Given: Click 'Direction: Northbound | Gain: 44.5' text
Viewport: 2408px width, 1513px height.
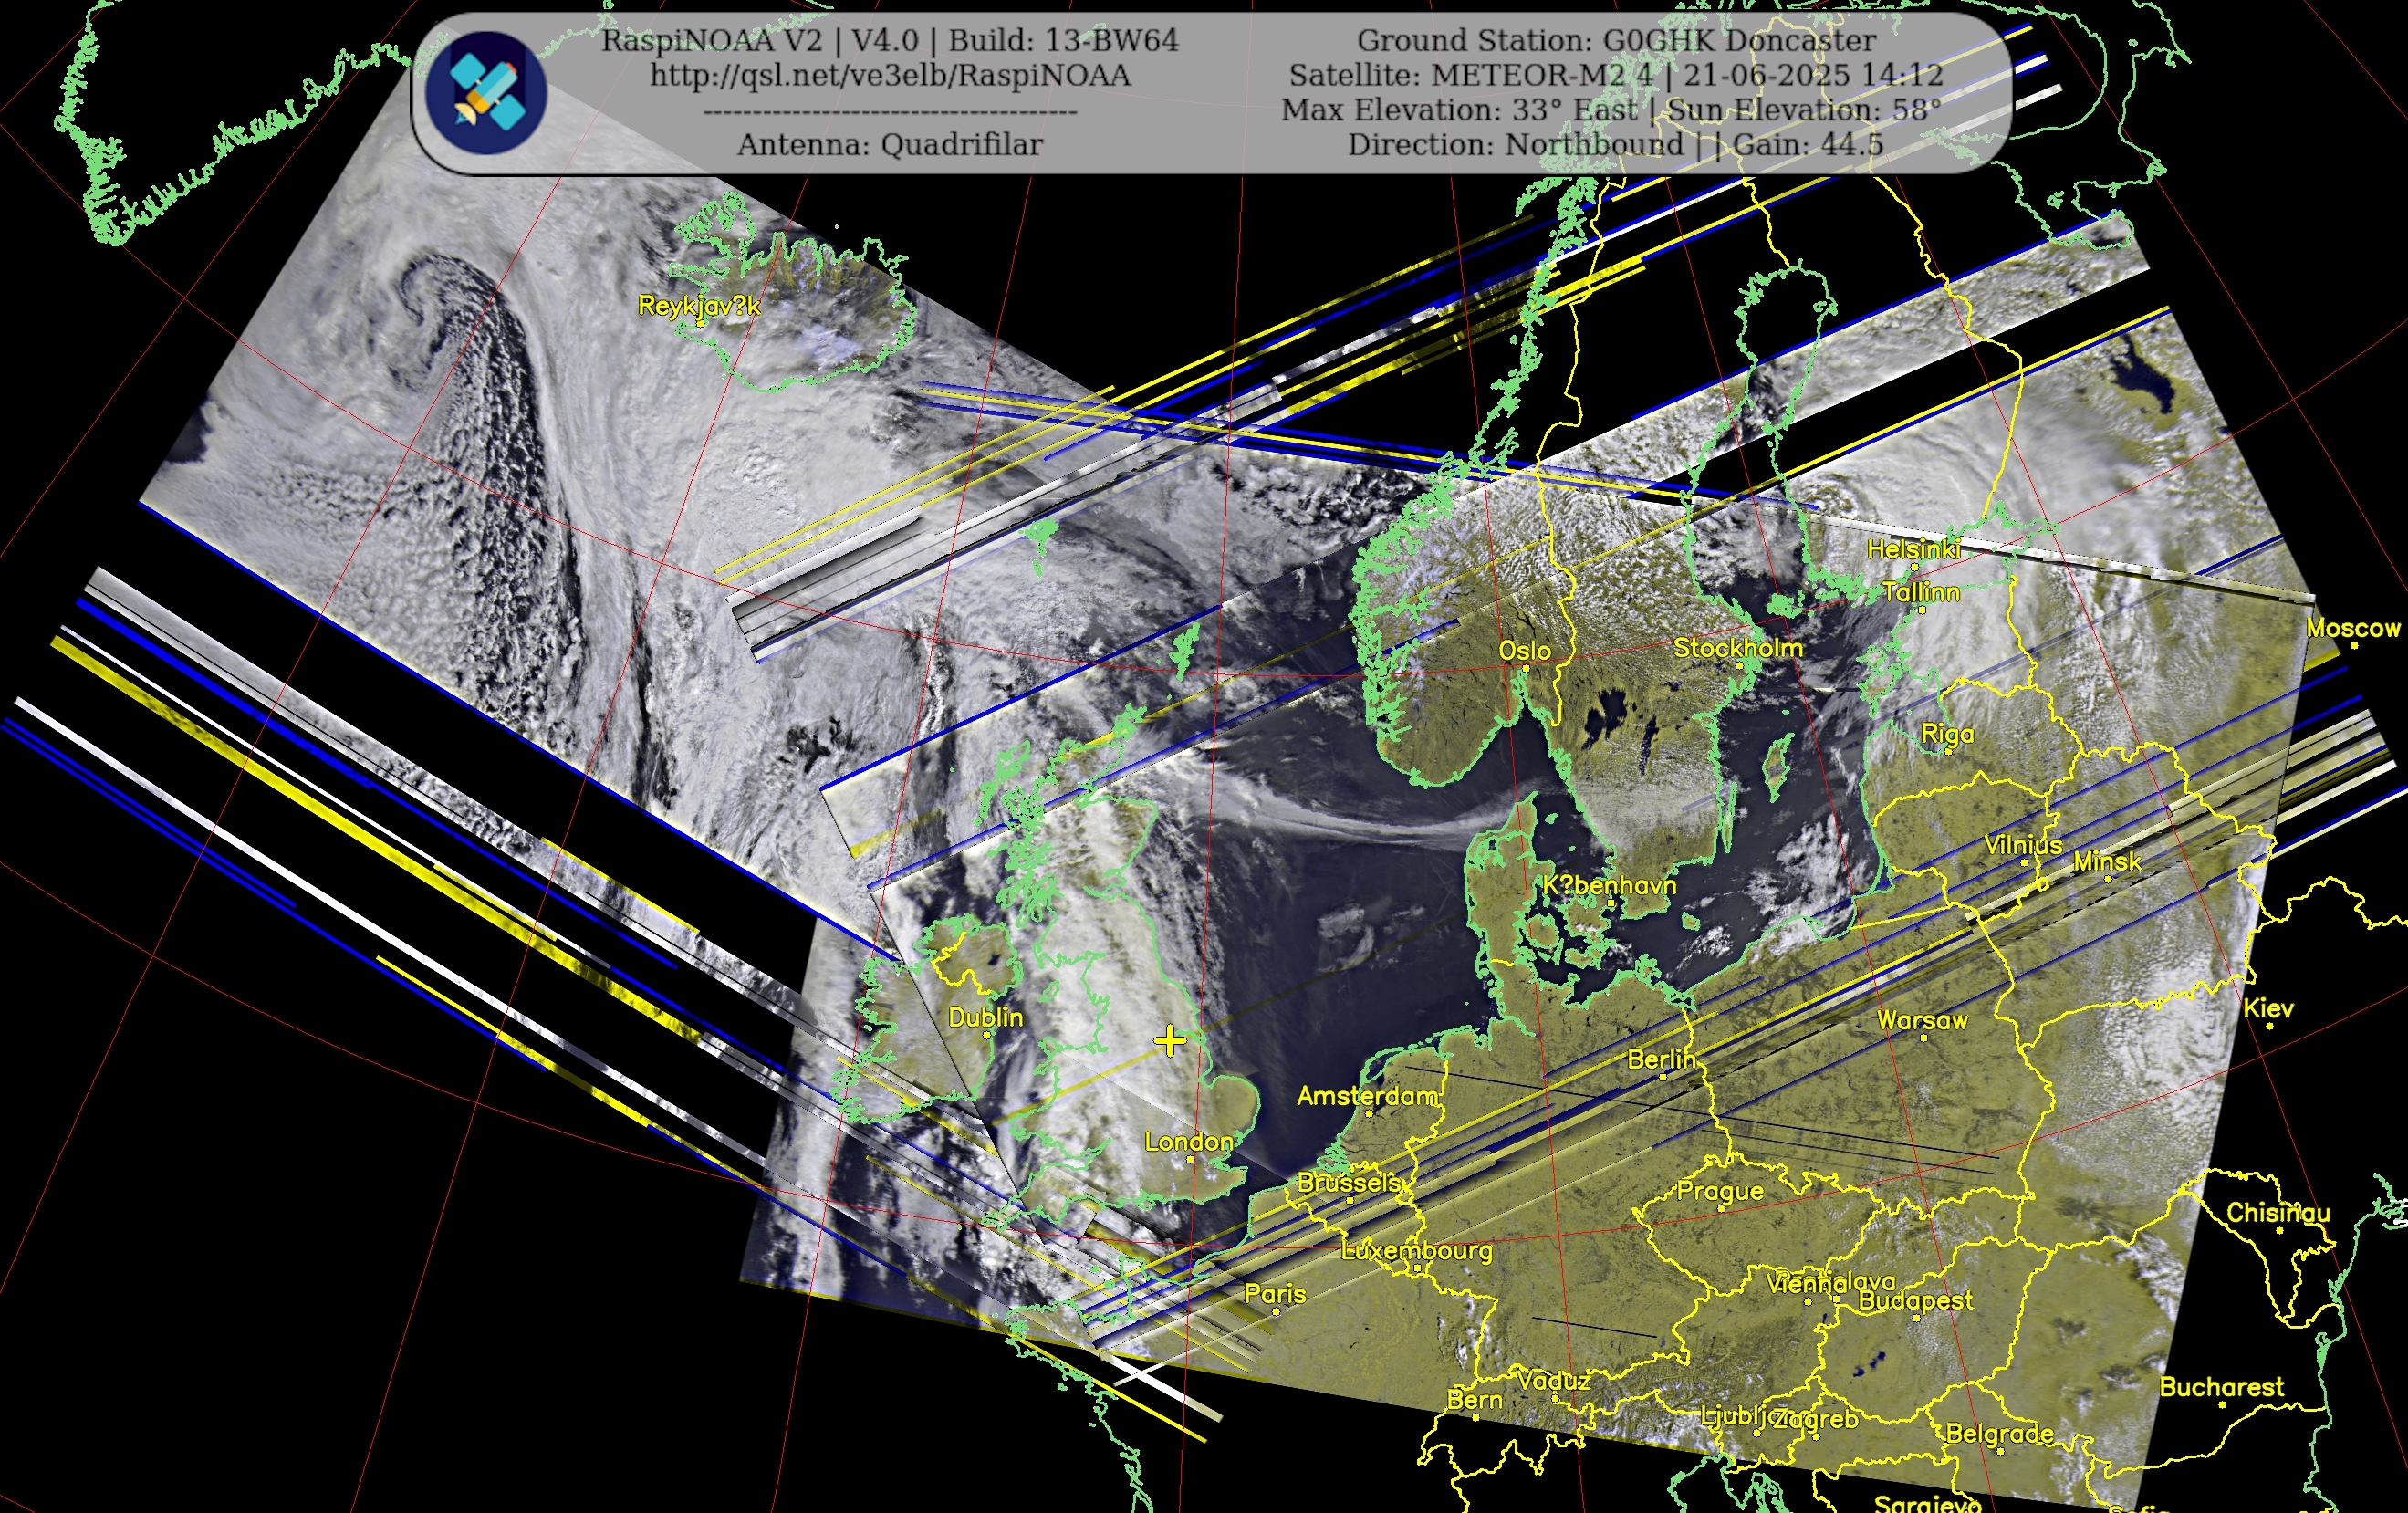Looking at the screenshot, I should tap(1616, 144).
